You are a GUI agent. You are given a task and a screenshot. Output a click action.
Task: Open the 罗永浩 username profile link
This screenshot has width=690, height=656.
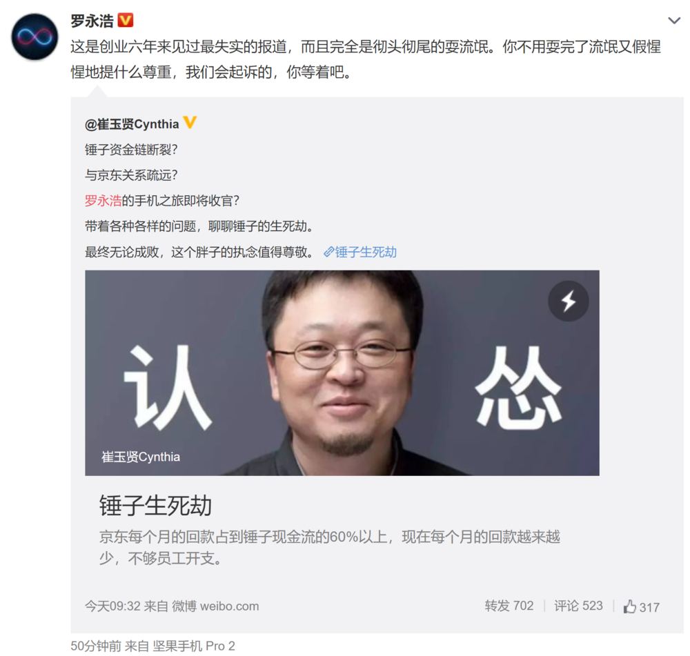pyautogui.click(x=92, y=21)
